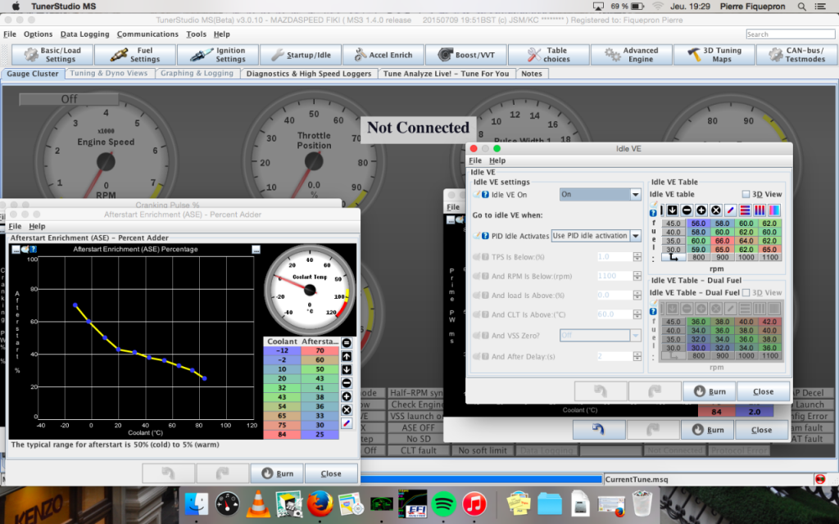Screen dimensions: 839x524
Task: Switch to the Notes tab
Action: point(532,74)
